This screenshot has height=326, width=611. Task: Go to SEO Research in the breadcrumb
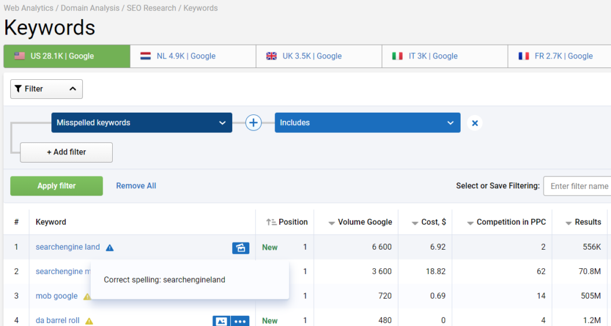(x=151, y=8)
